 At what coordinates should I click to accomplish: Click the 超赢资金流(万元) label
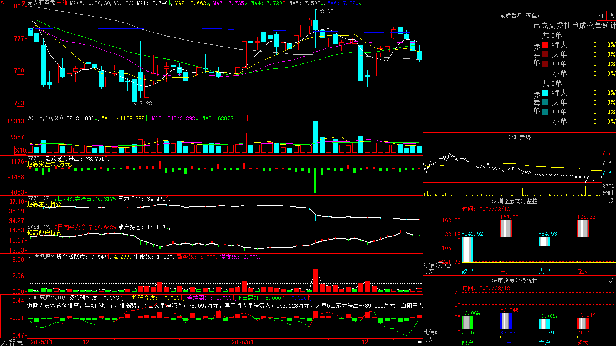50,165
